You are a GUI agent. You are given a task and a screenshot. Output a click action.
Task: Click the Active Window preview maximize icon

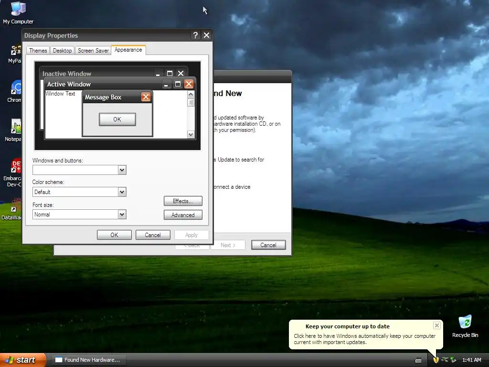tap(178, 84)
